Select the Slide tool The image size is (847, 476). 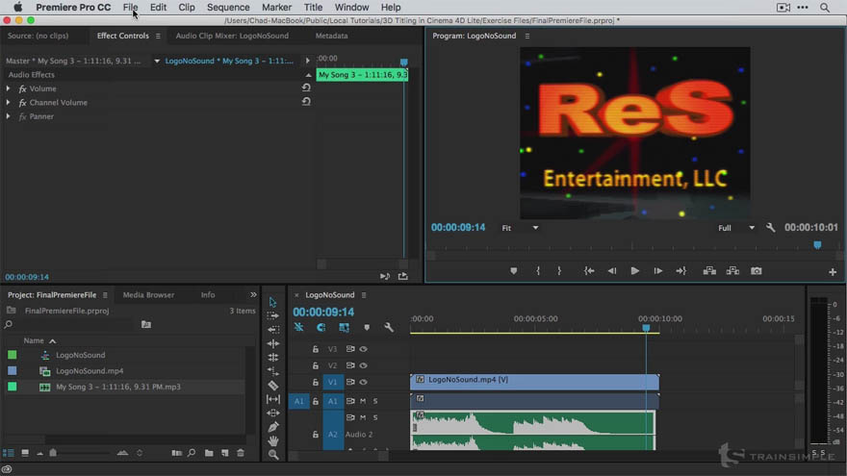coord(273,413)
